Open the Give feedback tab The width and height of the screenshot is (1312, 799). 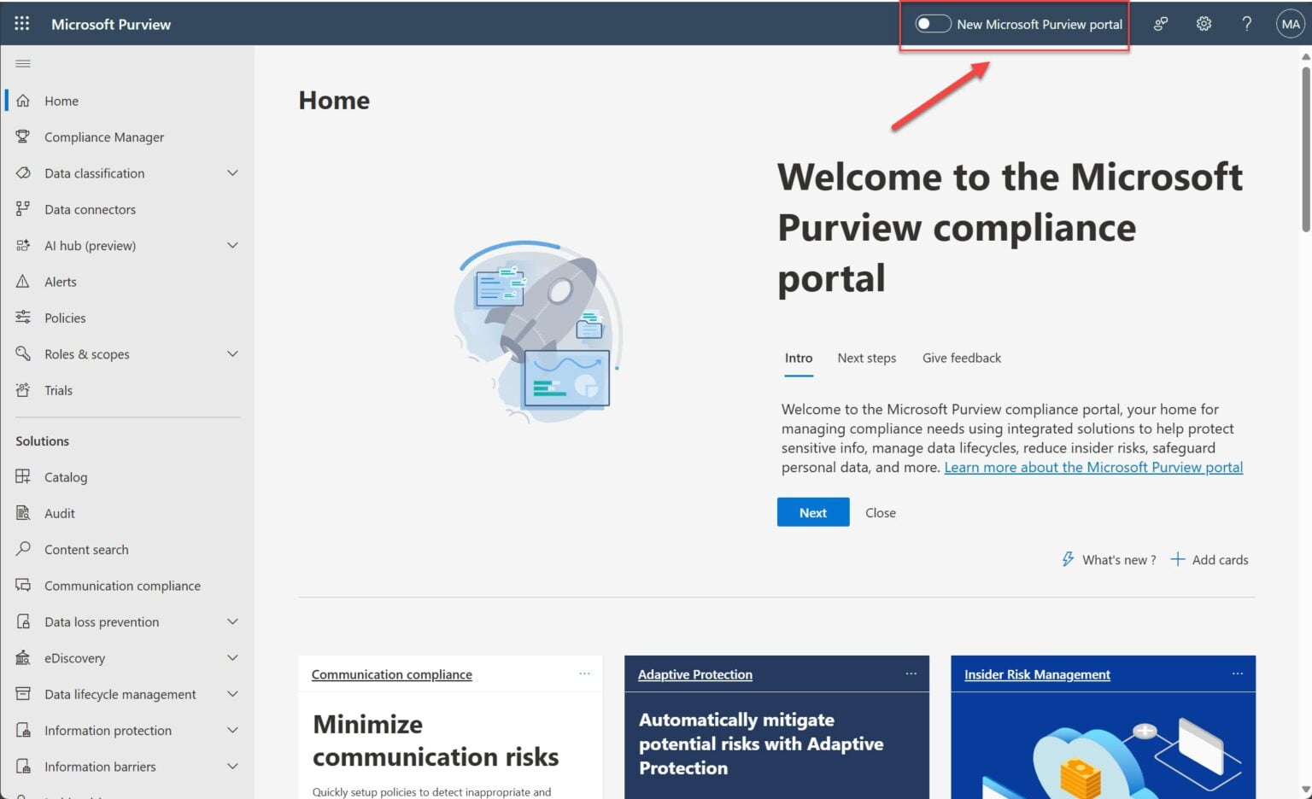pyautogui.click(x=961, y=358)
